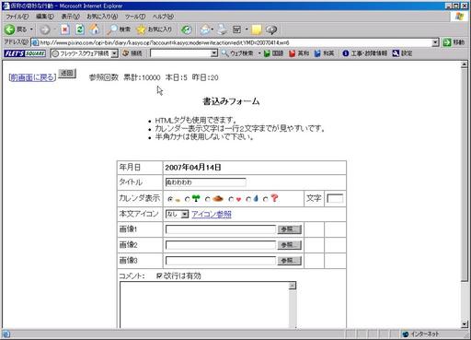Click the Print toolbar icon
Screen dimensions: 471x340
pyautogui.click(x=223, y=29)
